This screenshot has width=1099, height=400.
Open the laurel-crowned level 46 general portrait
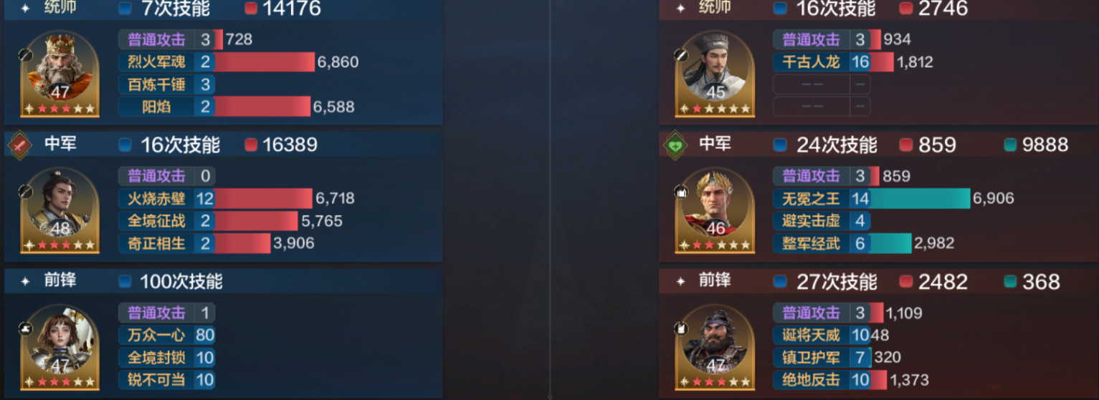click(715, 210)
